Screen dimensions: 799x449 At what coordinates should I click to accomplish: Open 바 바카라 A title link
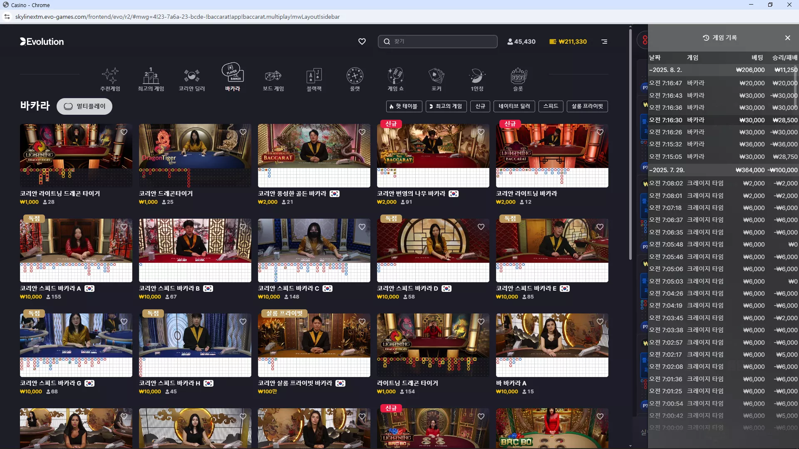[511, 383]
